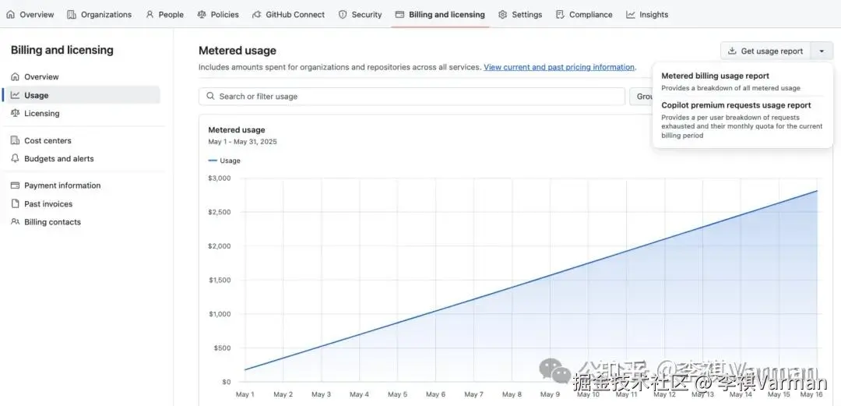Open View current and past pricing information link

click(x=559, y=68)
